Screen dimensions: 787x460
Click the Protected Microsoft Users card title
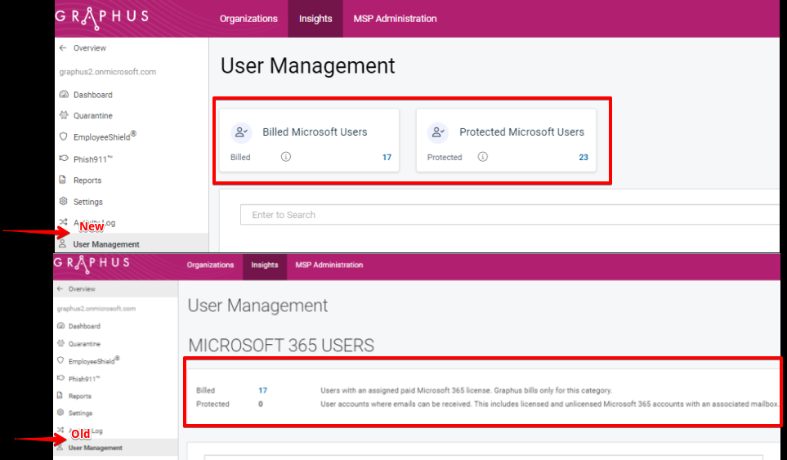pyautogui.click(x=521, y=132)
